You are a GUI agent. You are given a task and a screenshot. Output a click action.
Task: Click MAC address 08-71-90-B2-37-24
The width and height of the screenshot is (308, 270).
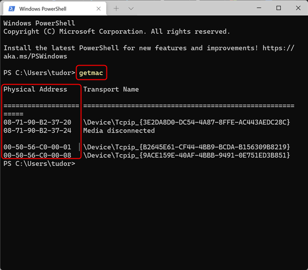37,130
